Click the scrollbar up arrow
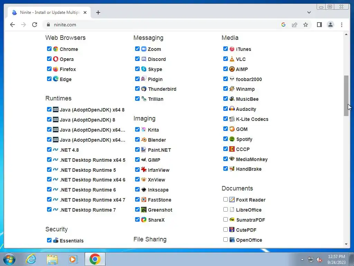 point(346,34)
